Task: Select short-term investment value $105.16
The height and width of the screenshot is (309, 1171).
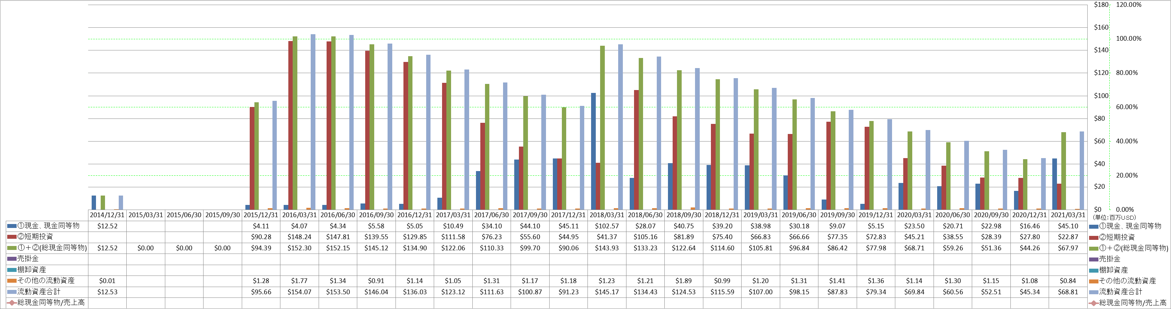Action: [645, 237]
